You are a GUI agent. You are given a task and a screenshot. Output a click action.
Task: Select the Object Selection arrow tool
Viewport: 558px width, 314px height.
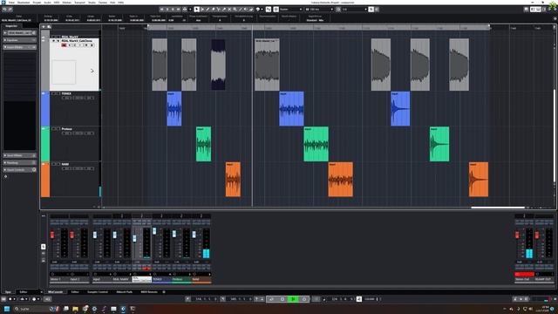click(x=197, y=10)
